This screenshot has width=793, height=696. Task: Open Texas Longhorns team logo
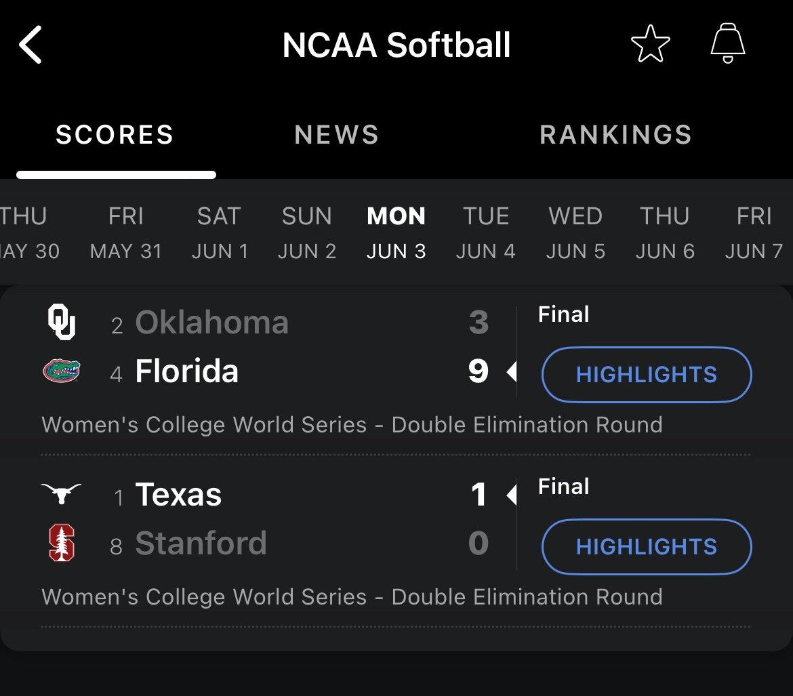click(x=61, y=493)
